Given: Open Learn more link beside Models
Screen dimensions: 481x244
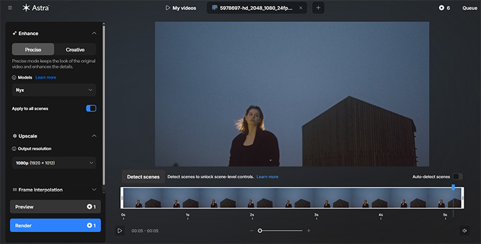Looking at the screenshot, I should coord(45,78).
